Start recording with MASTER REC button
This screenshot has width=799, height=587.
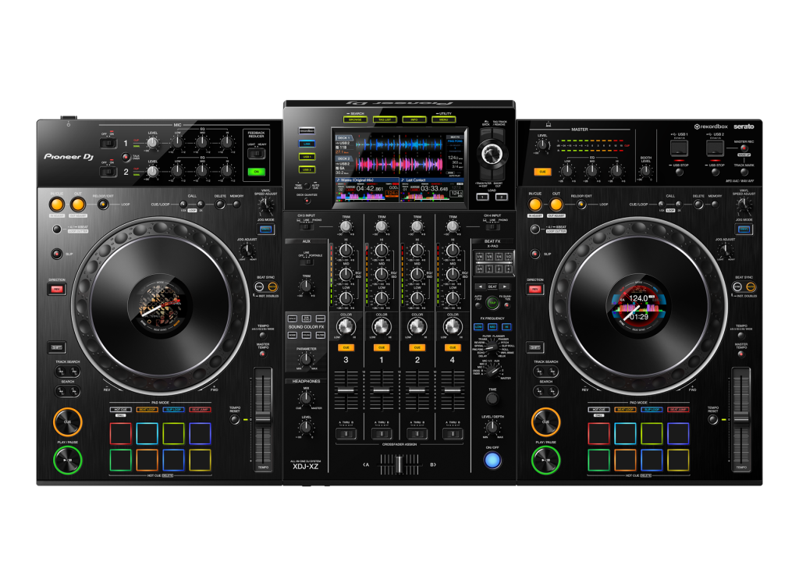[744, 148]
